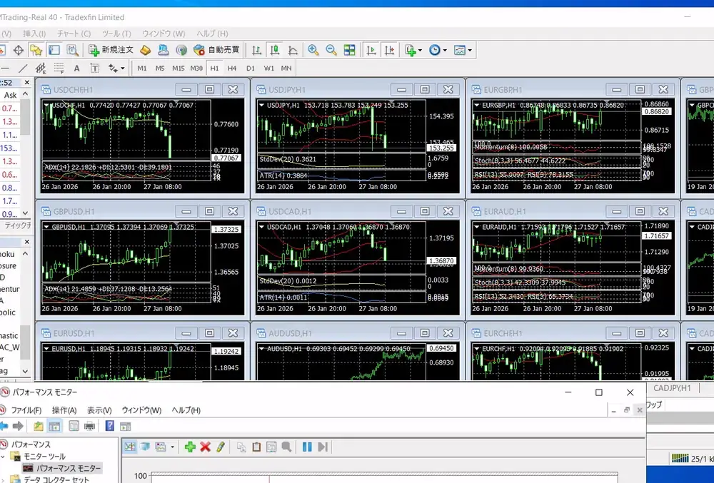Image resolution: width=714 pixels, height=483 pixels.
Task: Open the chart periods clock dropdown
Action: (444, 50)
